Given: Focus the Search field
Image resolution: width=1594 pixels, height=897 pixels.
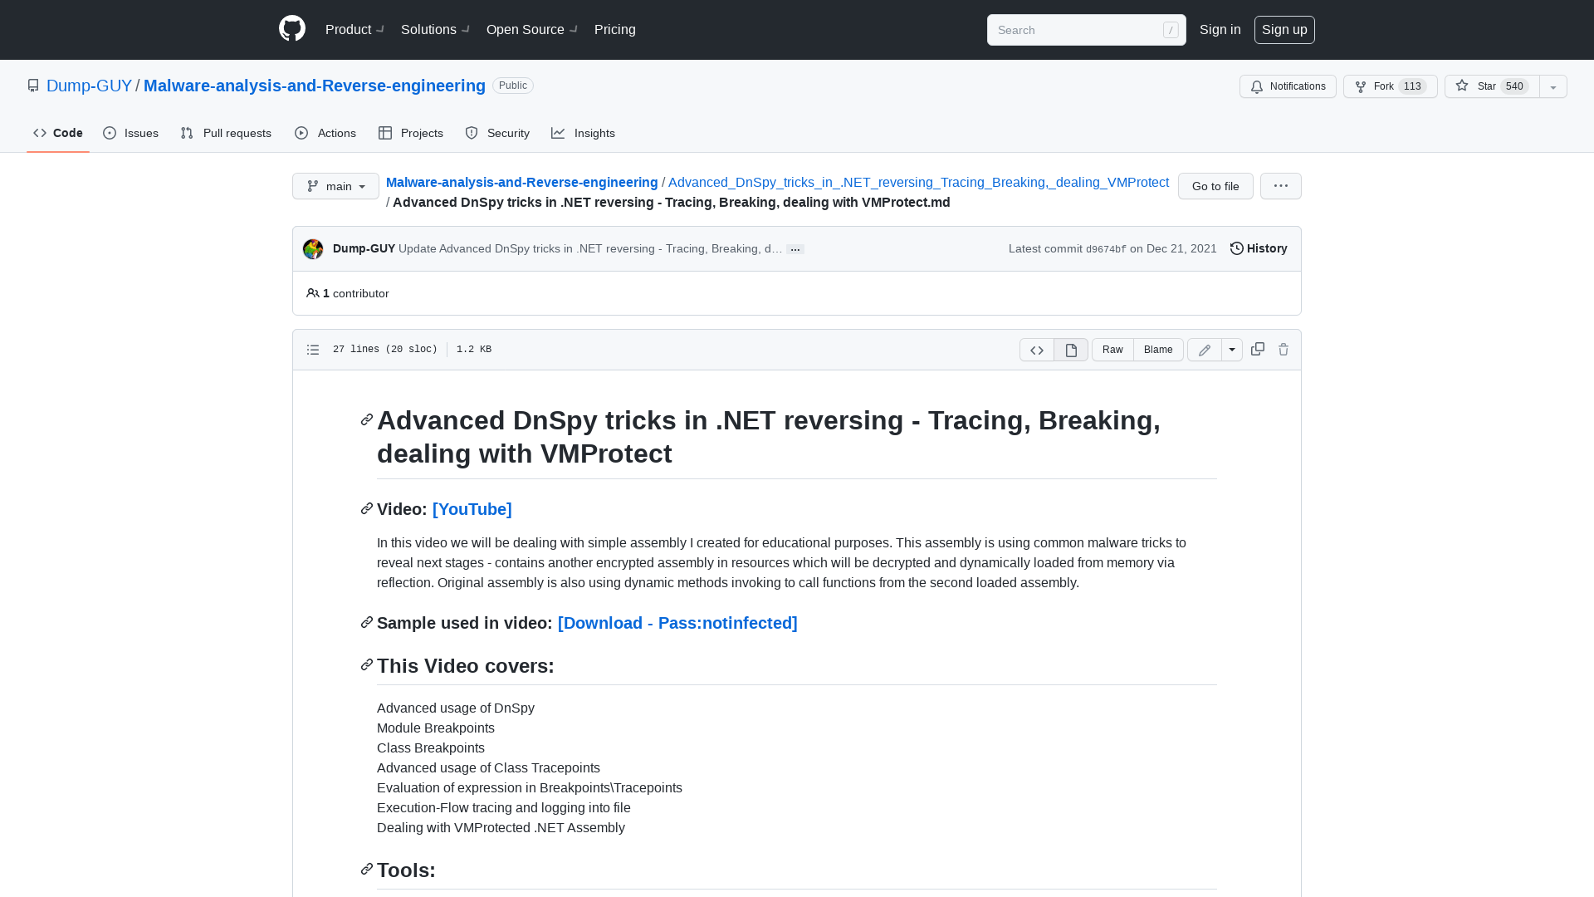Looking at the screenshot, I should 1086,30.
